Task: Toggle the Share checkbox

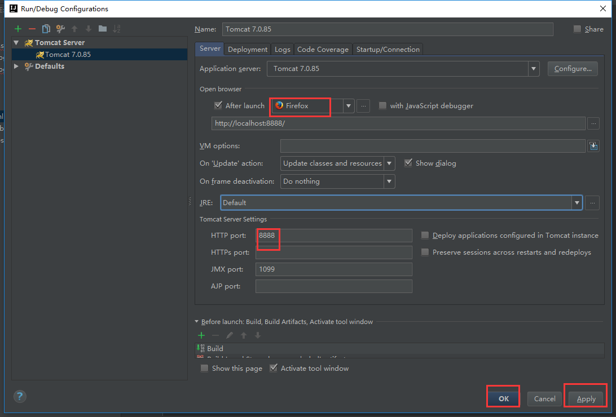Action: coord(577,29)
